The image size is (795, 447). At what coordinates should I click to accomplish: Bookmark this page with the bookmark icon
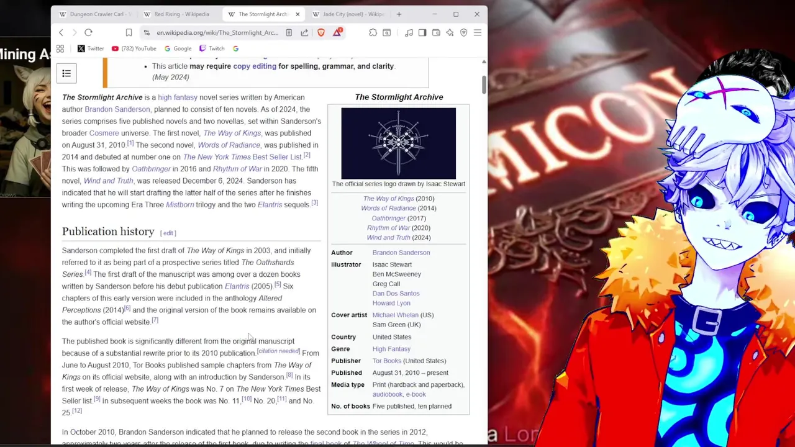129,32
